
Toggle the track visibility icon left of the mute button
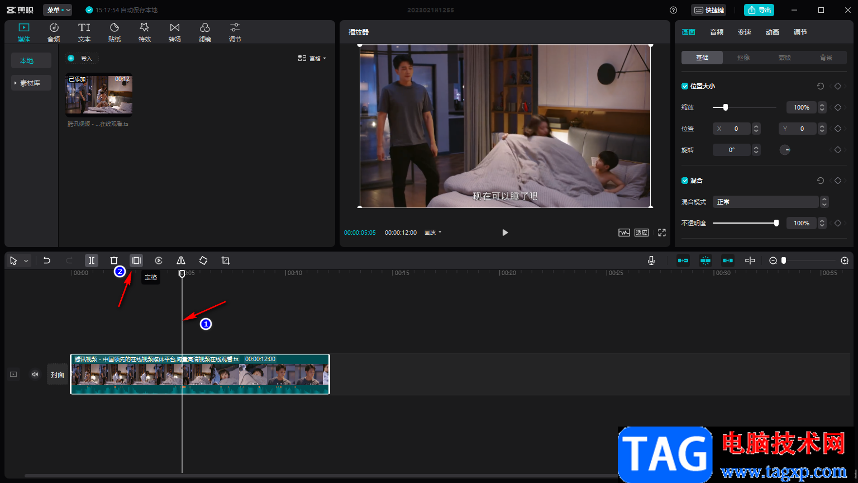click(x=13, y=375)
